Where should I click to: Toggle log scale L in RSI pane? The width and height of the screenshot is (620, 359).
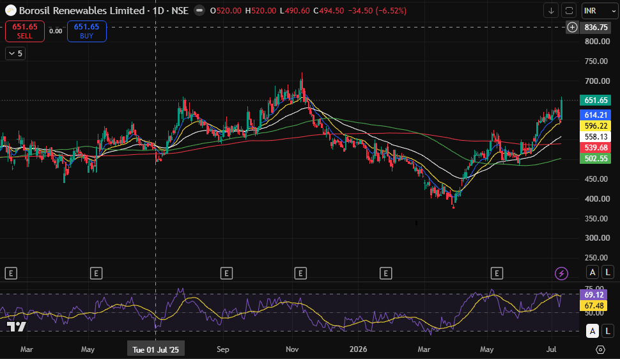pyautogui.click(x=608, y=331)
